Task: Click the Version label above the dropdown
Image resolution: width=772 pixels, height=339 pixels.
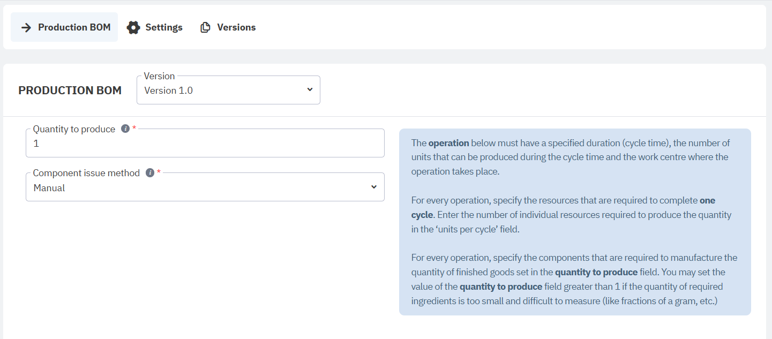Action: (x=159, y=76)
